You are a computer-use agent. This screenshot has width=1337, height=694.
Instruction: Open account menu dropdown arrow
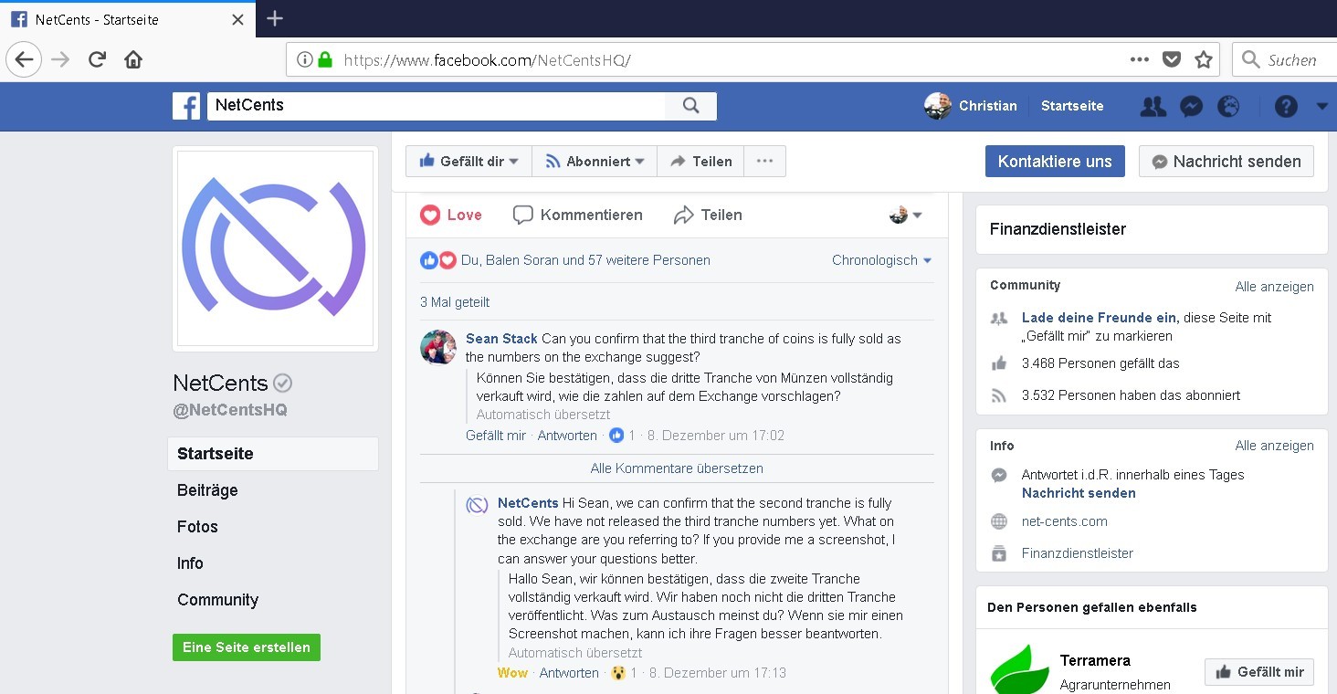(1321, 107)
